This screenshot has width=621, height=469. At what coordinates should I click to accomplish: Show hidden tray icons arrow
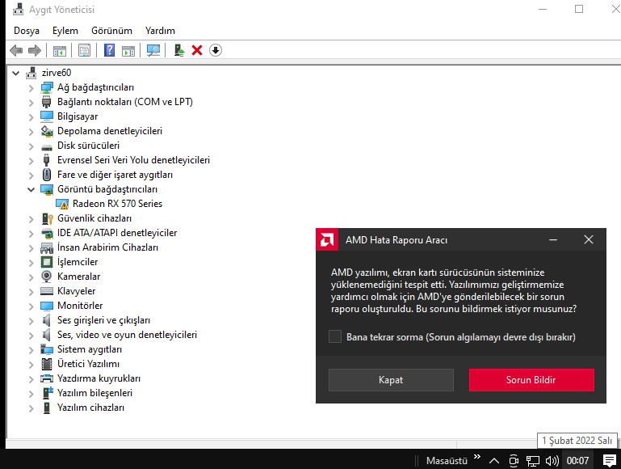494,461
